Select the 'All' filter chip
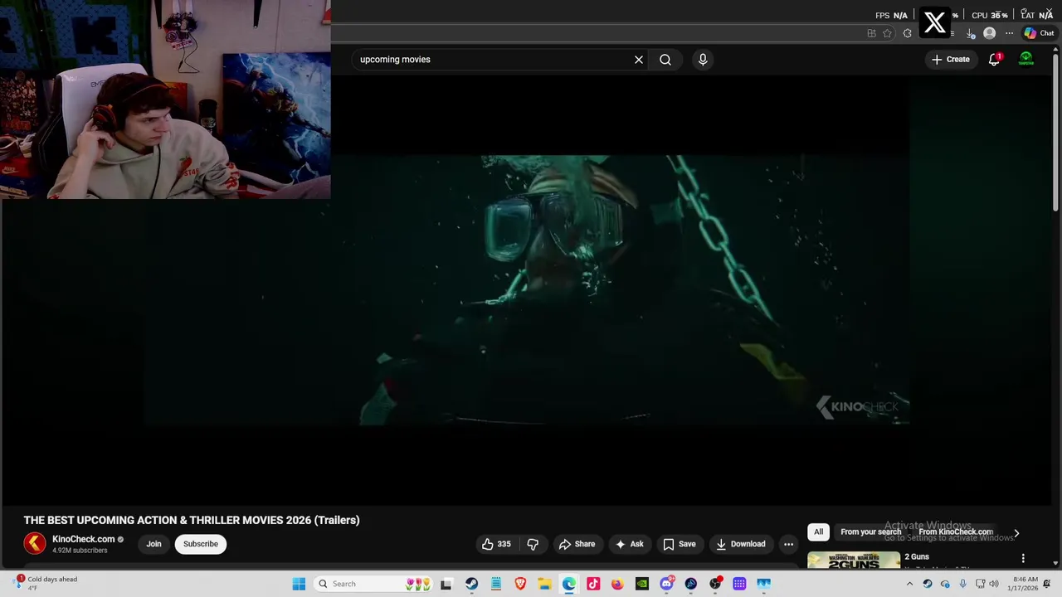Screen dimensions: 1062x597 click(818, 531)
